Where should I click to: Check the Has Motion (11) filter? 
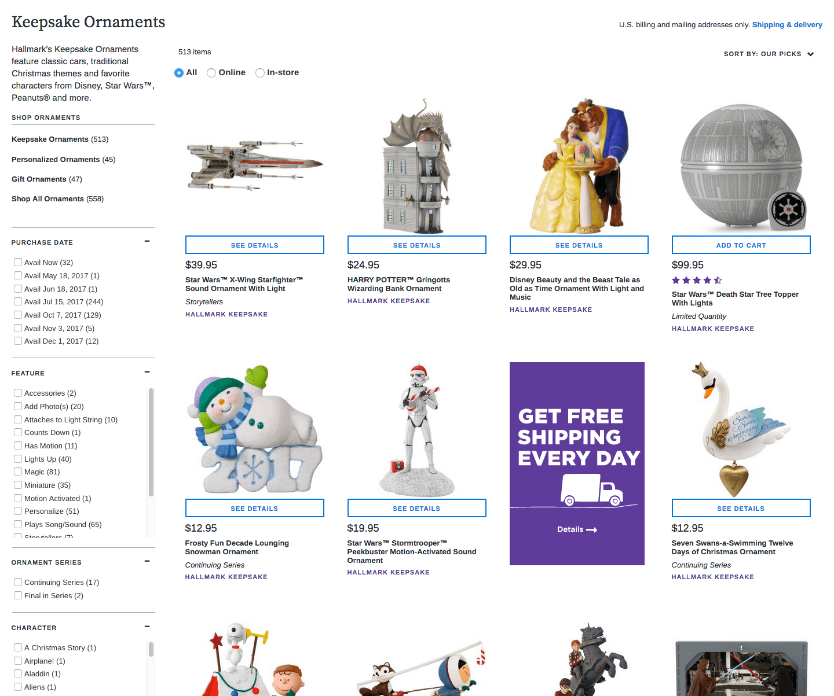point(18,445)
